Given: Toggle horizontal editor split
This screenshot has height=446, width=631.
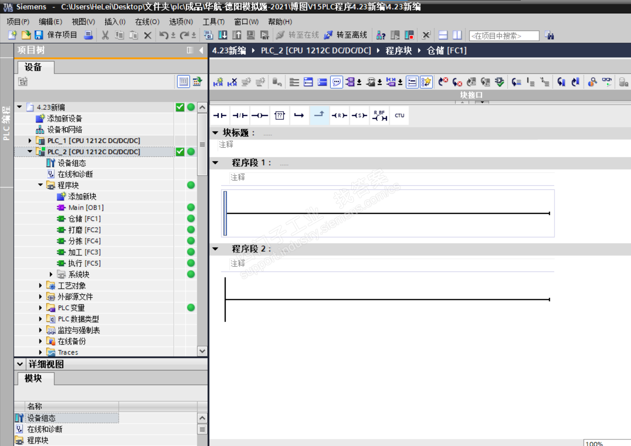Looking at the screenshot, I should 443,35.
